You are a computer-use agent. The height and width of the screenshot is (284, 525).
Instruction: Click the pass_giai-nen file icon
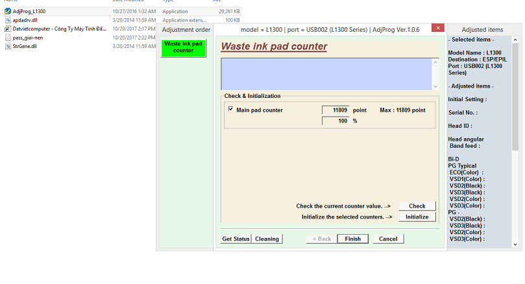point(8,38)
